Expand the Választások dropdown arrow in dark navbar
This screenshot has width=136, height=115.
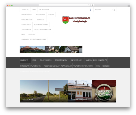pyautogui.click(x=42, y=66)
